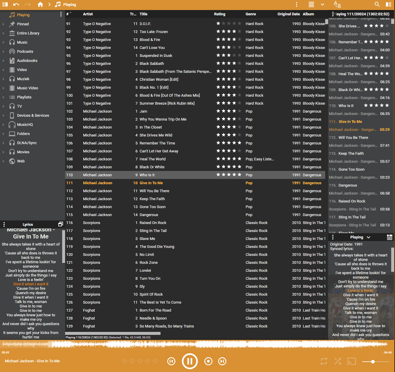The height and width of the screenshot is (372, 395).
Task: Open the top toolbar three-dot menu
Action: (297, 4)
